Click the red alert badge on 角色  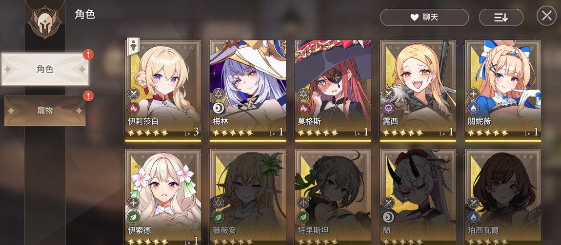point(88,55)
